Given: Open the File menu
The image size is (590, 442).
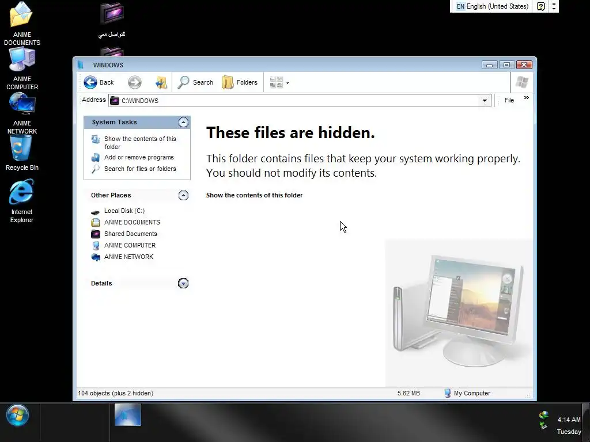Looking at the screenshot, I should (509, 100).
